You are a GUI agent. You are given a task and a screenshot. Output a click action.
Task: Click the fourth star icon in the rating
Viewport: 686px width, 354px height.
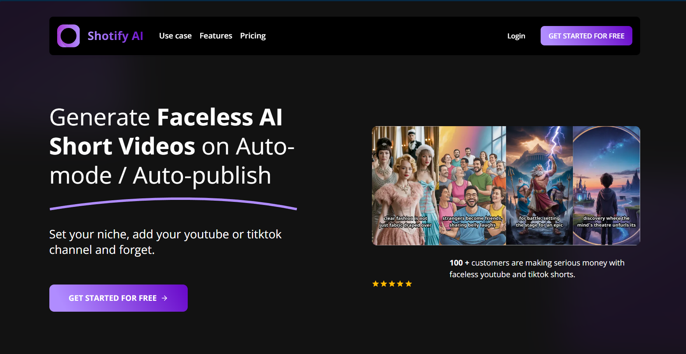pyautogui.click(x=400, y=283)
